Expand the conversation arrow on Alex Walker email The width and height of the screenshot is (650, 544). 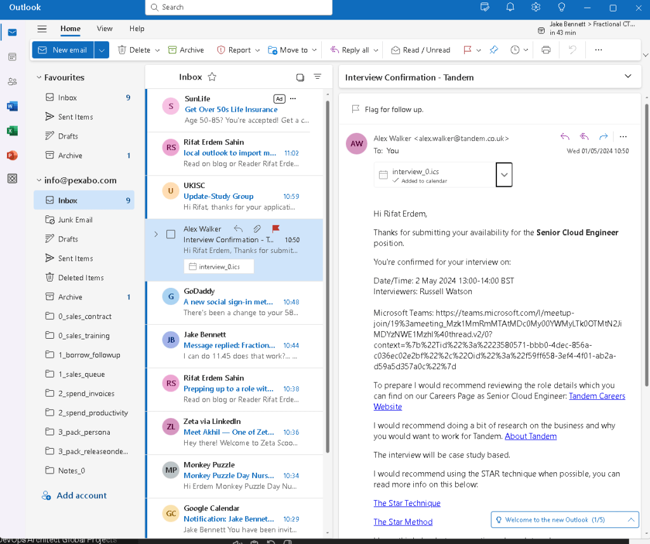156,235
